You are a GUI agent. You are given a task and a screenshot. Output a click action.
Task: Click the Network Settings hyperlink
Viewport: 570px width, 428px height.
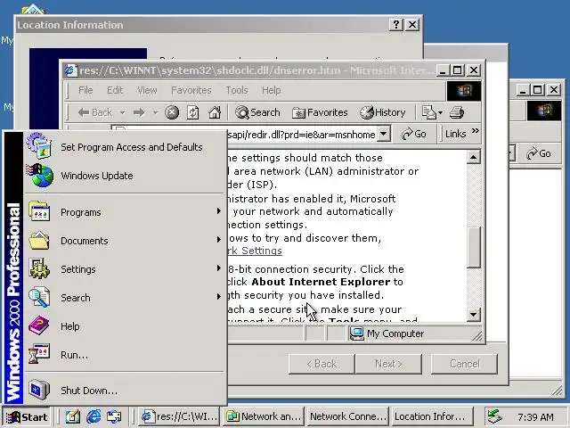coord(255,251)
